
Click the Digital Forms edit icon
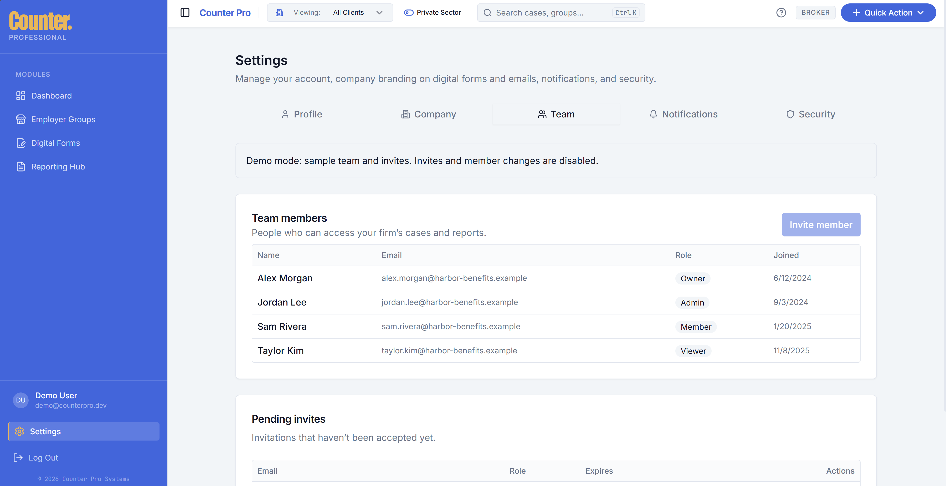[20, 143]
